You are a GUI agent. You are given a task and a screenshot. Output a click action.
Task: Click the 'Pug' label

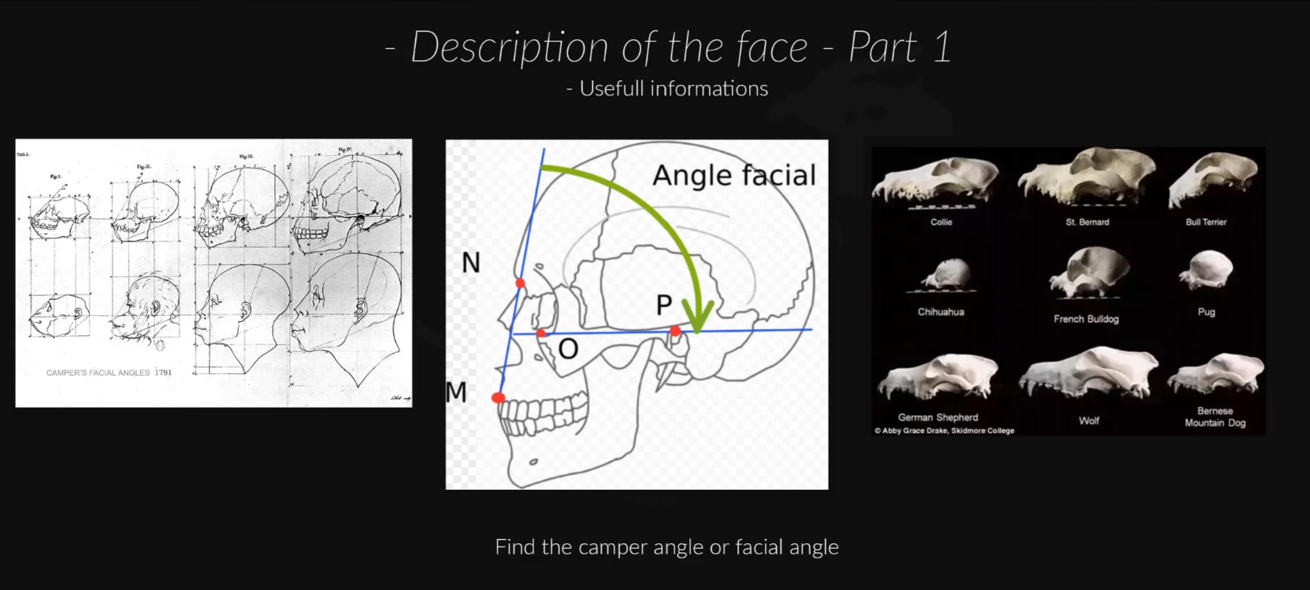click(1206, 312)
